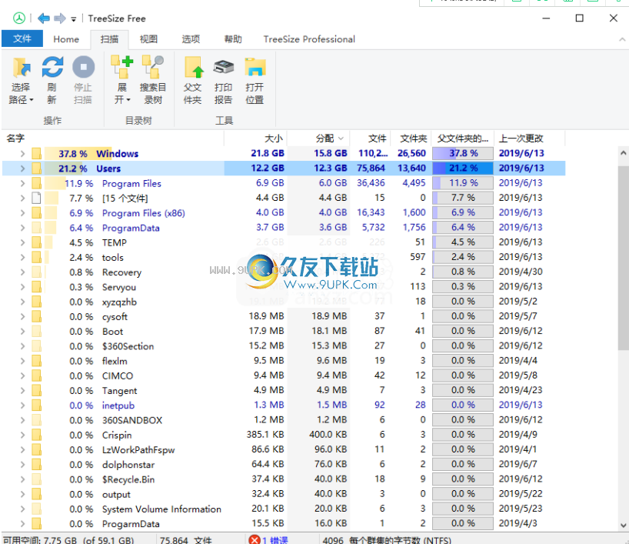Open the quick access toolbar dropdown arrow
The height and width of the screenshot is (544, 629).
[73, 19]
